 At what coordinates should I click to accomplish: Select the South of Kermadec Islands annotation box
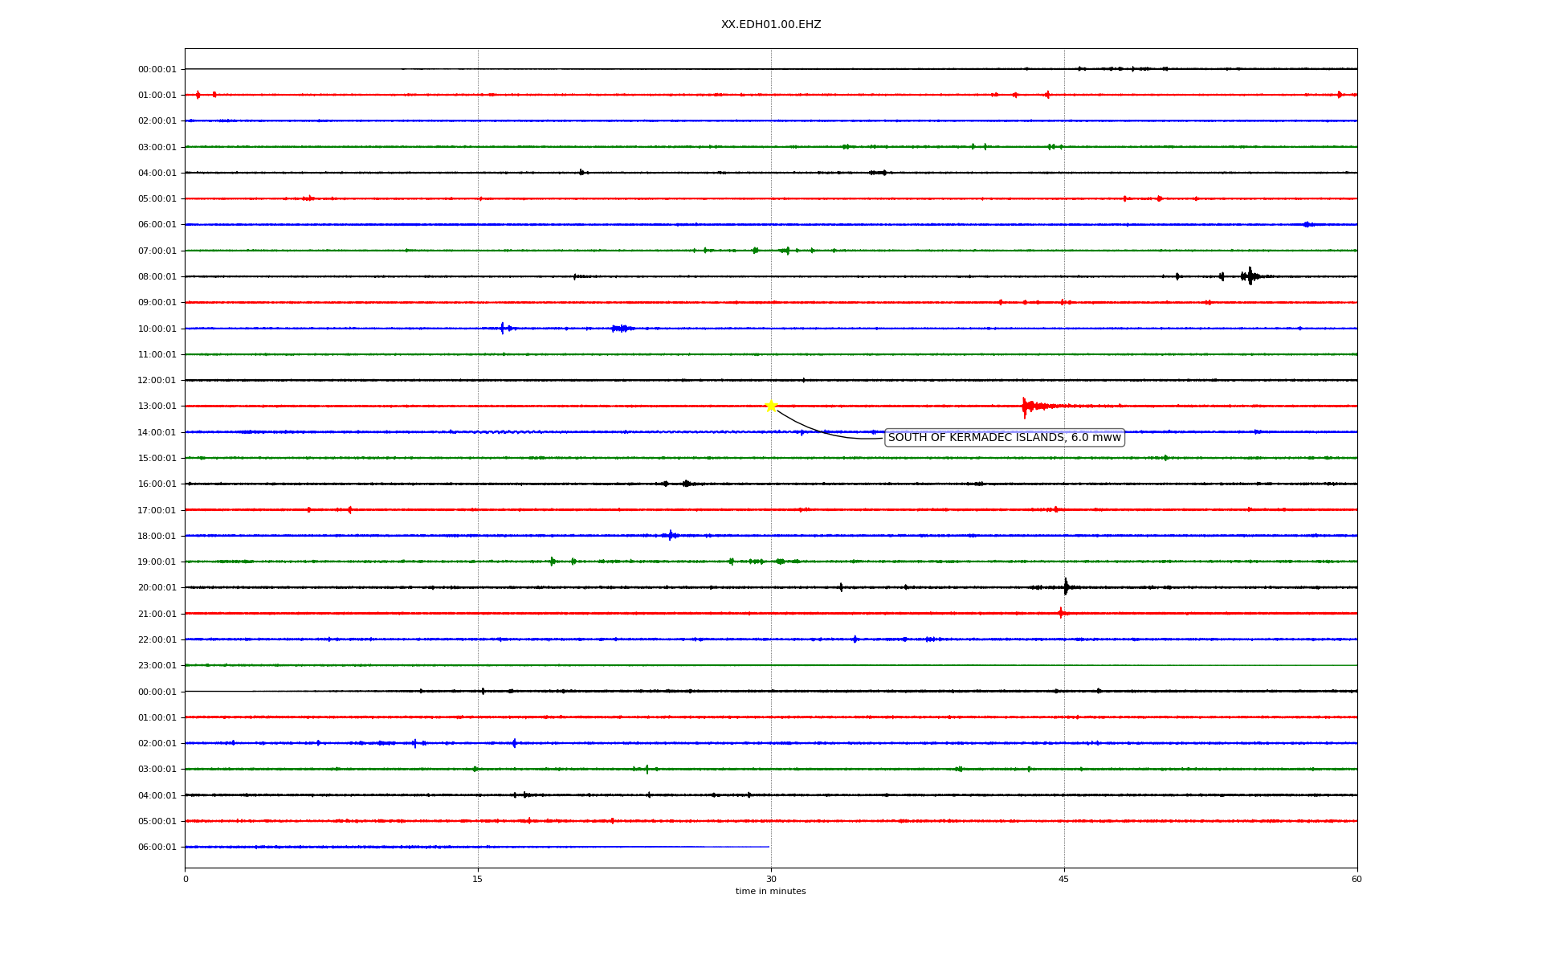(x=1004, y=438)
